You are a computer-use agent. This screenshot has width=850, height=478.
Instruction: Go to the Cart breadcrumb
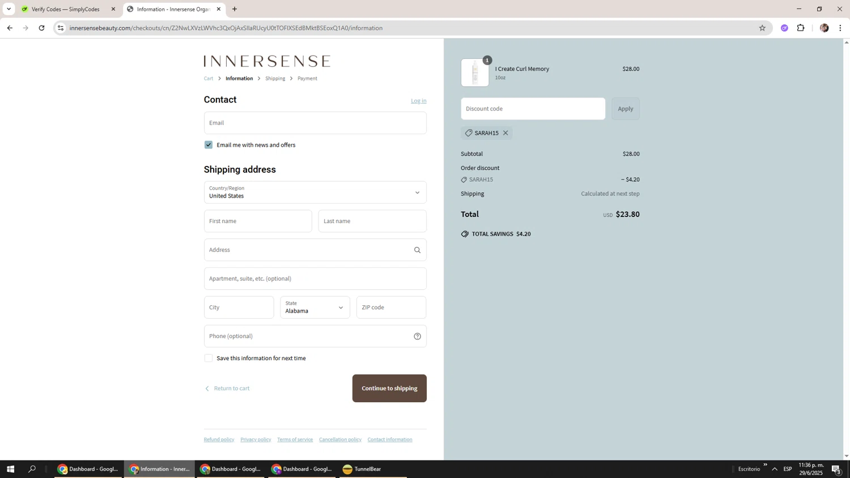coord(209,79)
